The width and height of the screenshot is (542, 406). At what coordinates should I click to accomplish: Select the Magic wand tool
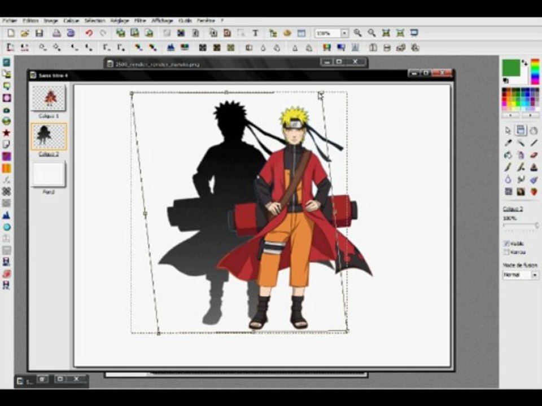(521, 143)
